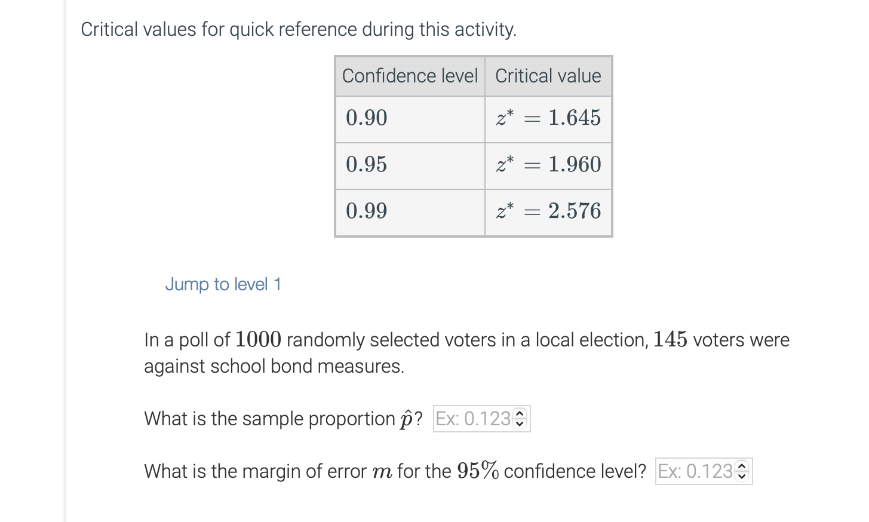Open level 1 via the Jump to level 1 link

223,284
